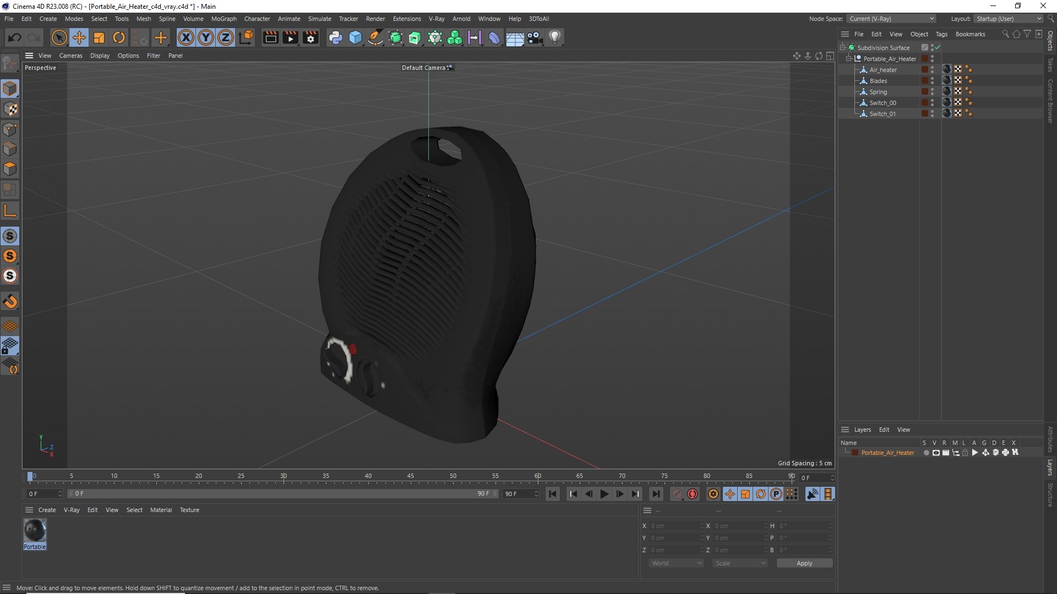Click the record active objects button
This screenshot has height=594, width=1057.
tap(677, 494)
